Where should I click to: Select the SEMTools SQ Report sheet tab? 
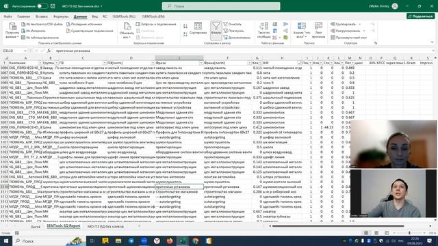[x=64, y=226]
